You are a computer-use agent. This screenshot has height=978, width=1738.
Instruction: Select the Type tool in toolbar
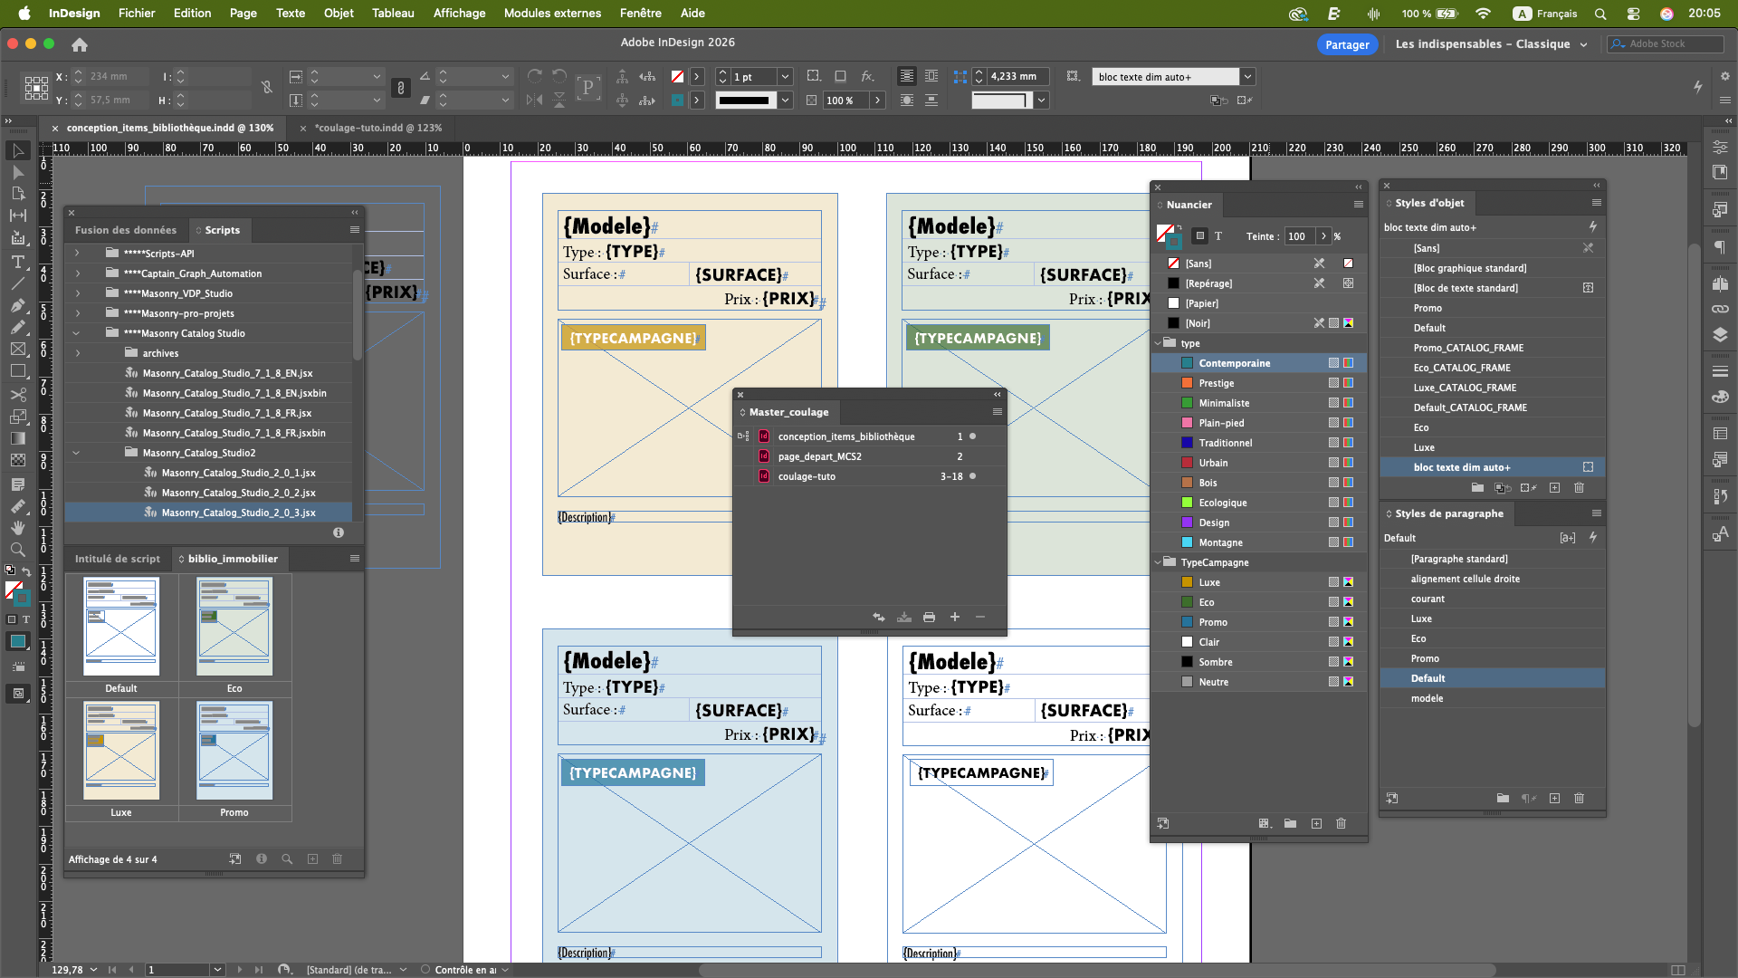click(17, 262)
